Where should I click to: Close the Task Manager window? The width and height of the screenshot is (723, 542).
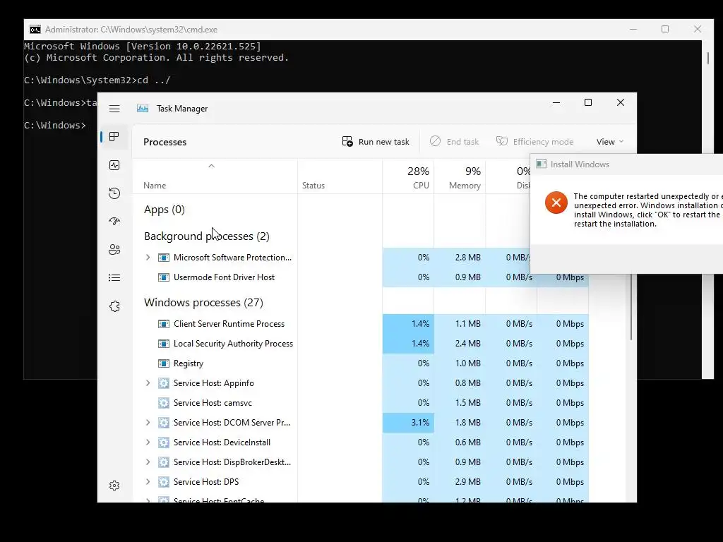pos(621,102)
